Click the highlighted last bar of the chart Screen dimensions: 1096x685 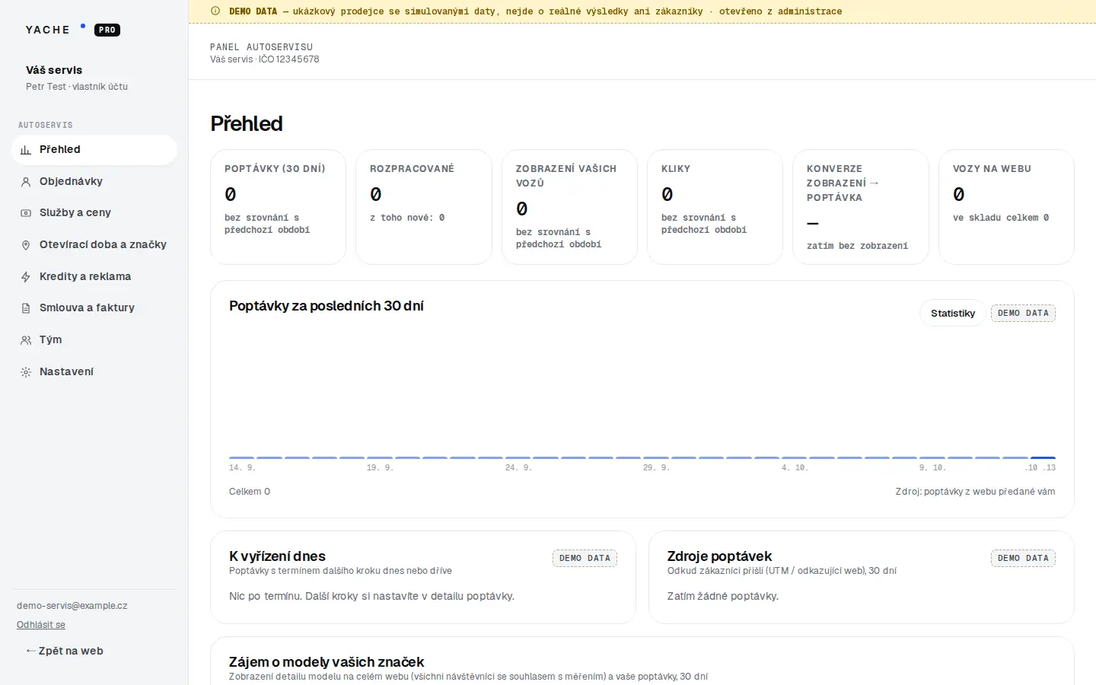[1043, 458]
